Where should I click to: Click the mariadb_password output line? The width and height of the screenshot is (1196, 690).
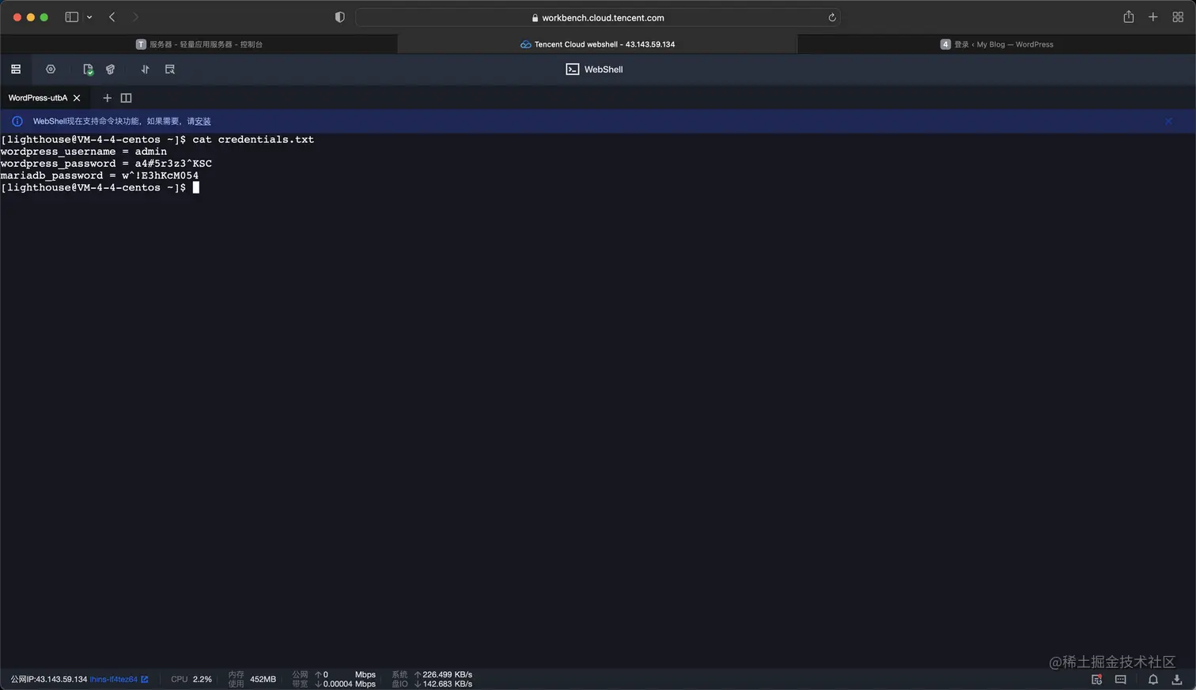(x=100, y=175)
